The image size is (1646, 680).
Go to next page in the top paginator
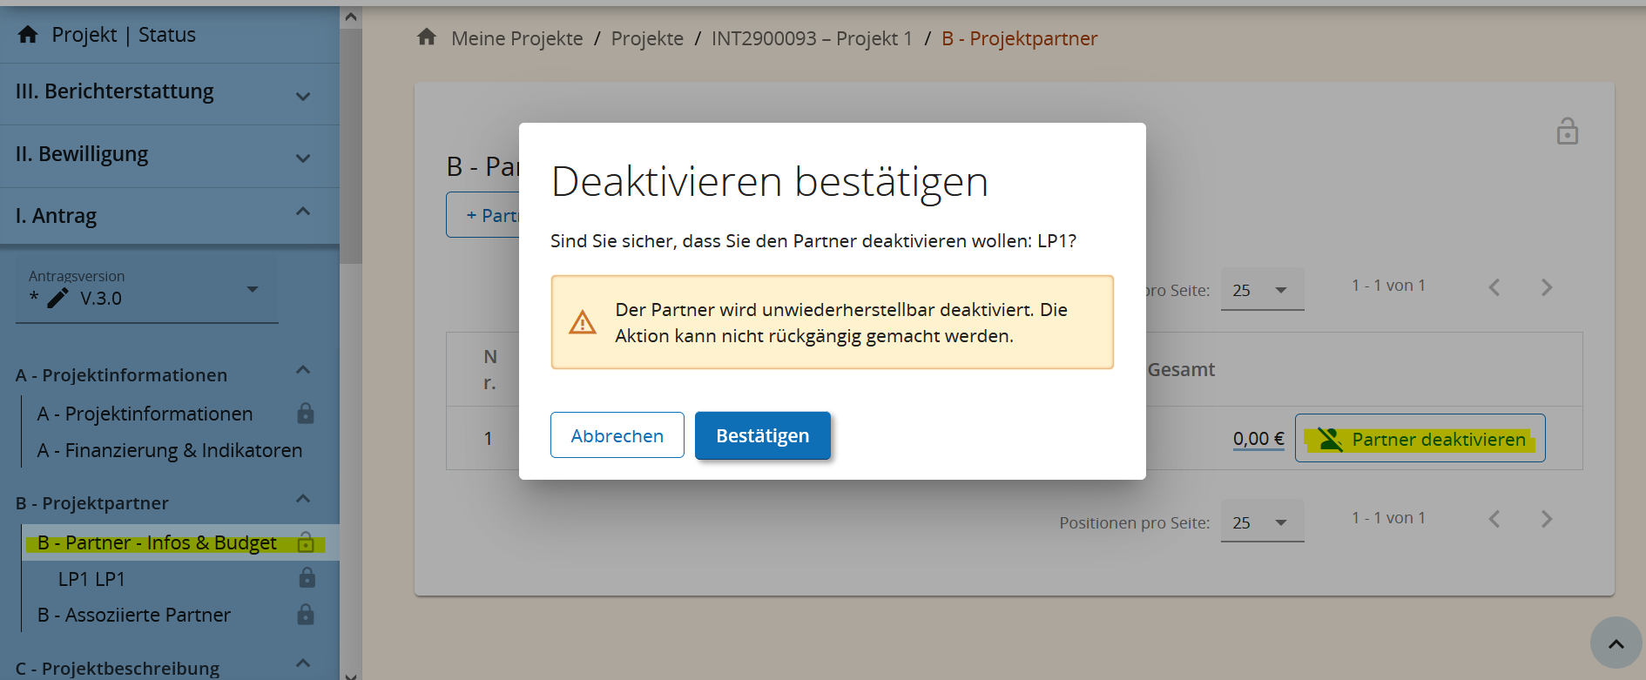point(1546,287)
